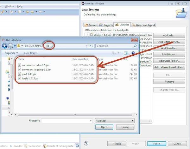Click the horizontal scrollbar in file list
Screen dimensions: 190x149
[x=75, y=114]
